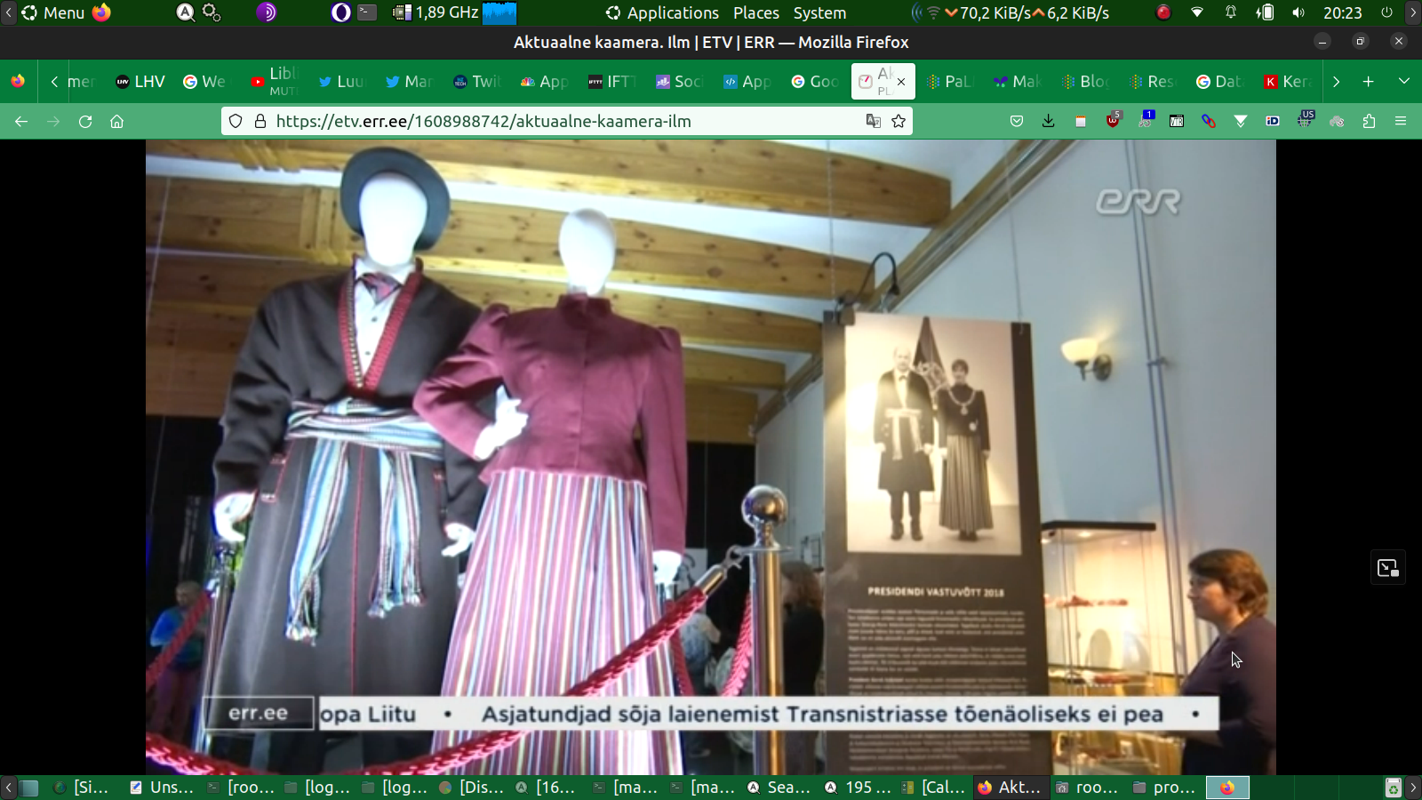Screen dimensions: 1422x800
Task: Open the System menu
Action: tap(819, 12)
